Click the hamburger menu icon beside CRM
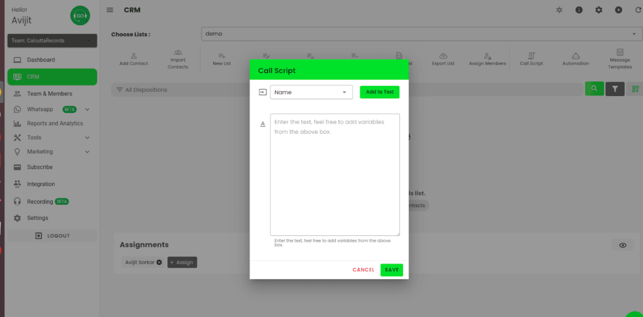This screenshot has height=317, width=643. click(111, 10)
